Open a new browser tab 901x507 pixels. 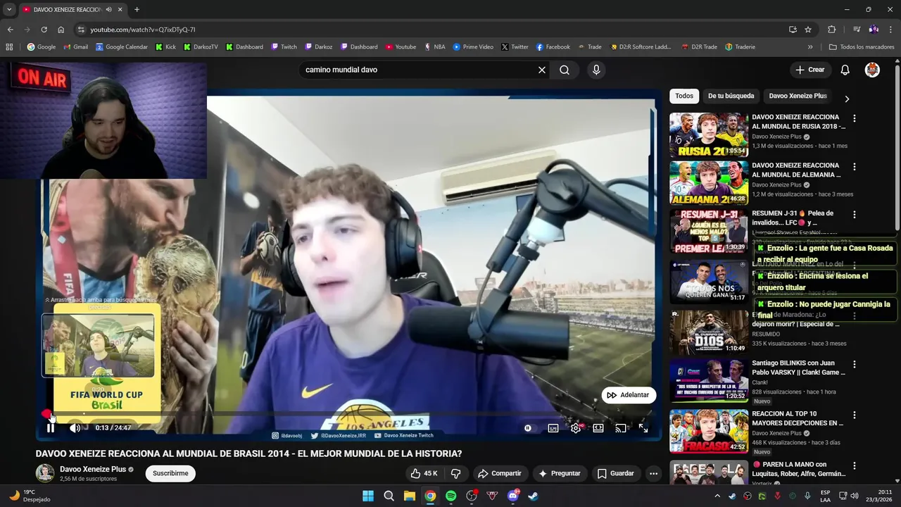coord(137,9)
